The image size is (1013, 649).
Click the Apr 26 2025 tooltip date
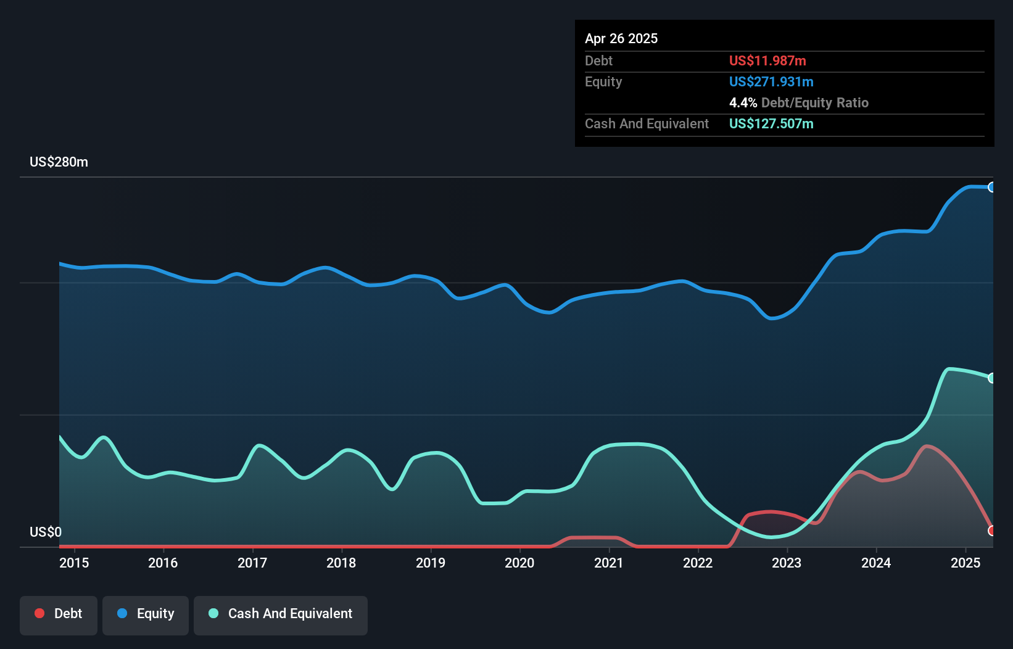tap(621, 39)
